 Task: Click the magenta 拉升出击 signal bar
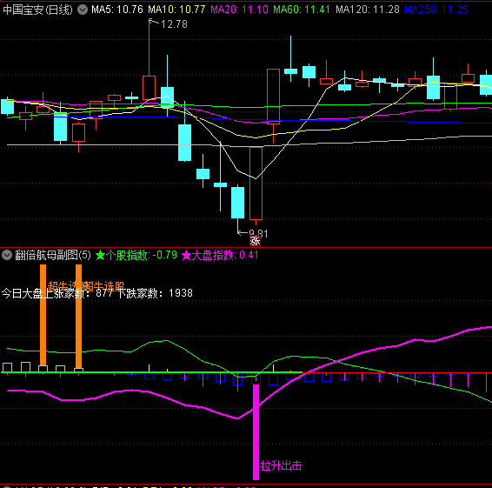256,432
